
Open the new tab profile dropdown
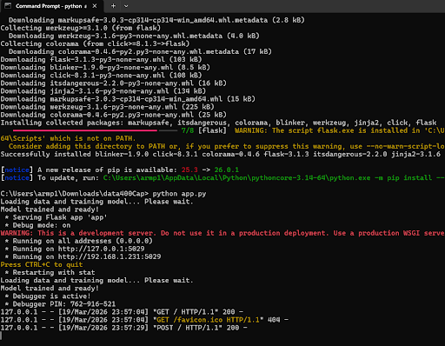click(x=126, y=6)
